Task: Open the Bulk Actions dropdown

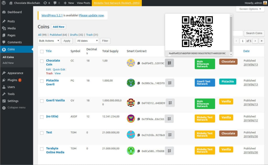Action: pos(49,41)
